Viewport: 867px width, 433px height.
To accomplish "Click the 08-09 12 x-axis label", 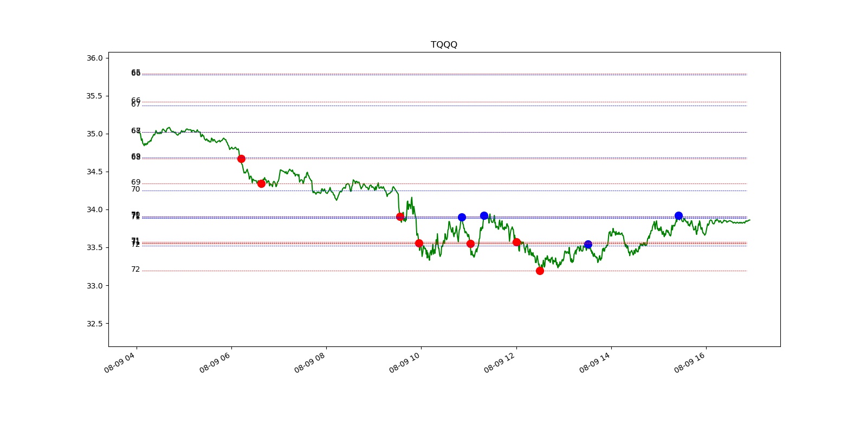I will (500, 362).
